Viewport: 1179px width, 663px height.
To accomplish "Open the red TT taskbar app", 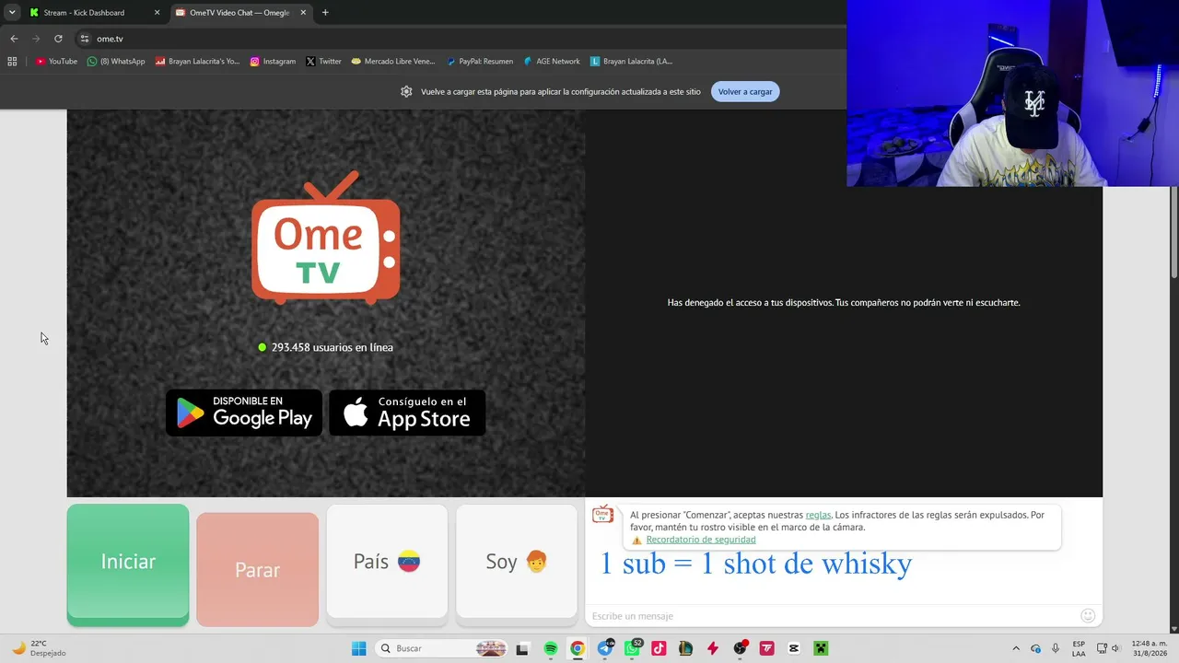I will (766, 648).
